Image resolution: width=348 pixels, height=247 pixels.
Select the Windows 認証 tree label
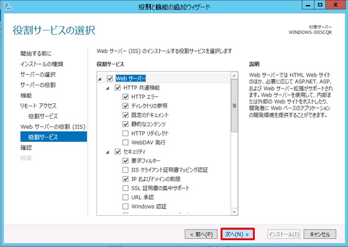point(149,207)
